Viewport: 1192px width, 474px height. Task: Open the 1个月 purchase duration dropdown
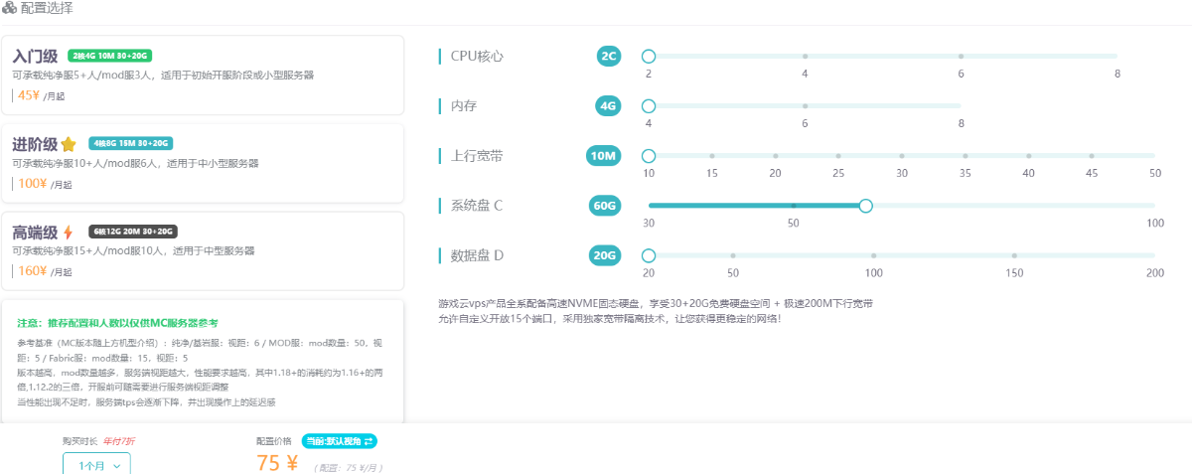point(96,464)
